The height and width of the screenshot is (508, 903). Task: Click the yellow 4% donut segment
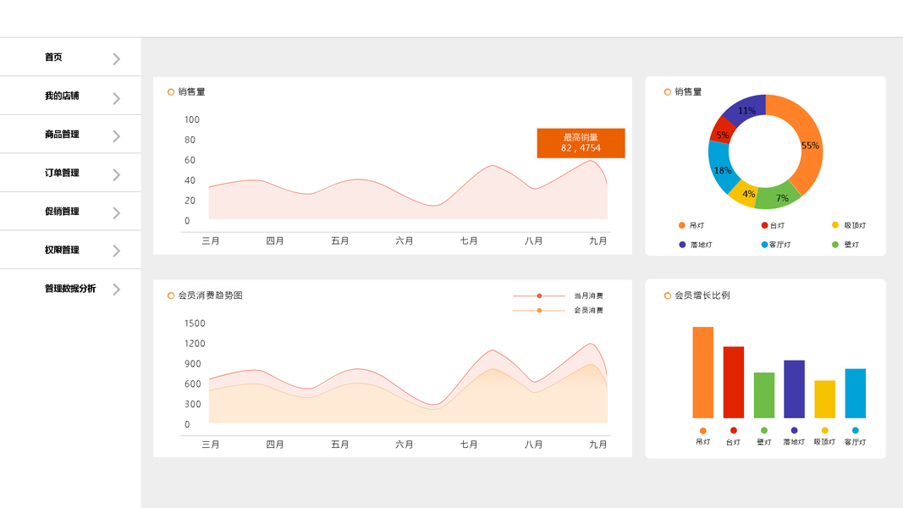click(x=746, y=194)
